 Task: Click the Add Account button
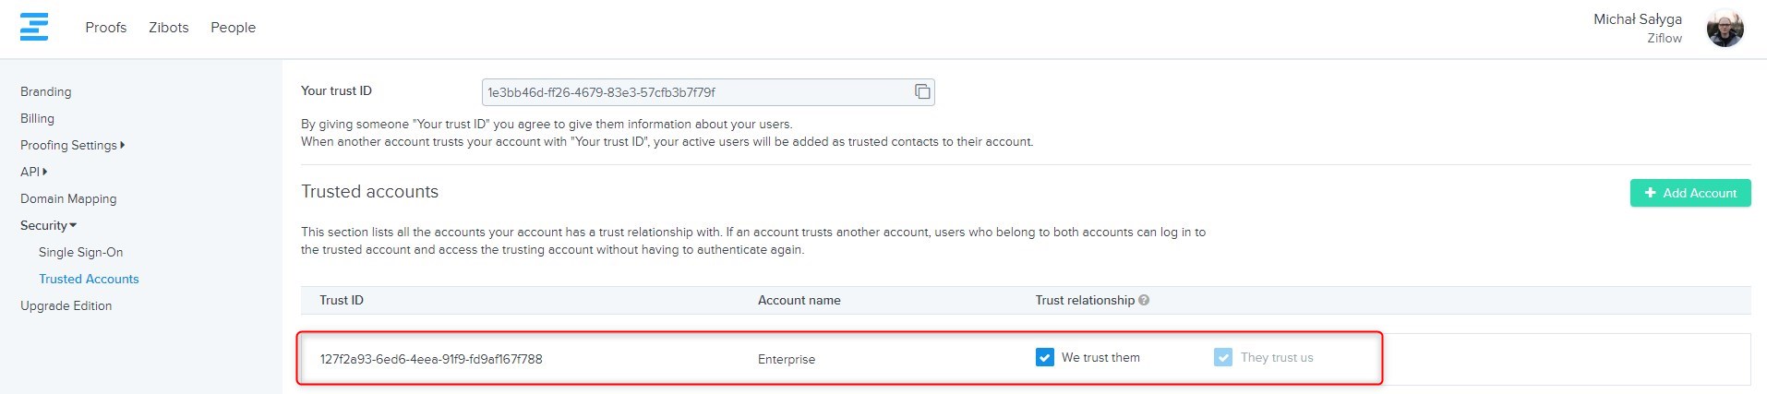tap(1689, 193)
